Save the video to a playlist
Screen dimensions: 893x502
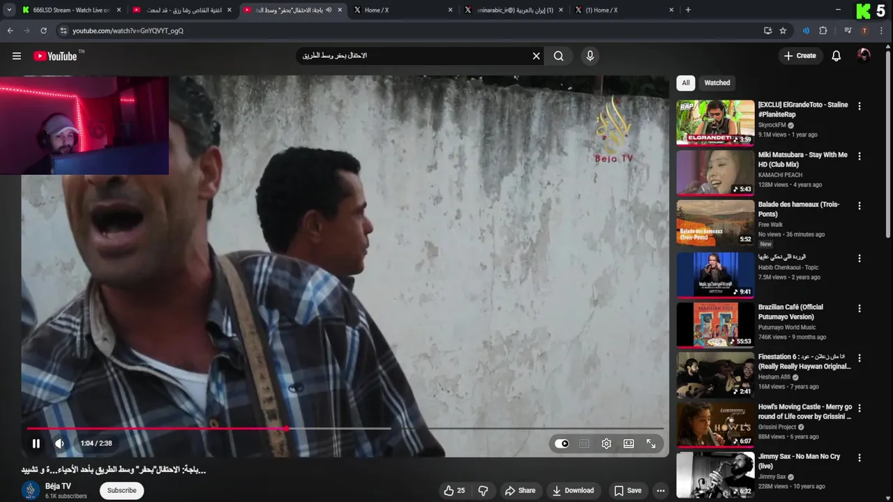(627, 491)
